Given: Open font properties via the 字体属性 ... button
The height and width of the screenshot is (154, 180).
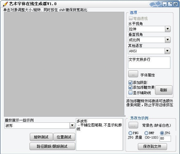Looking at the screenshot, I should (x=133, y=74).
